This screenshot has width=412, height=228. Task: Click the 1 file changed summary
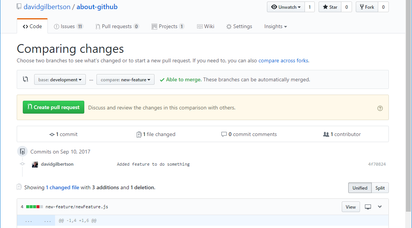coord(156,135)
